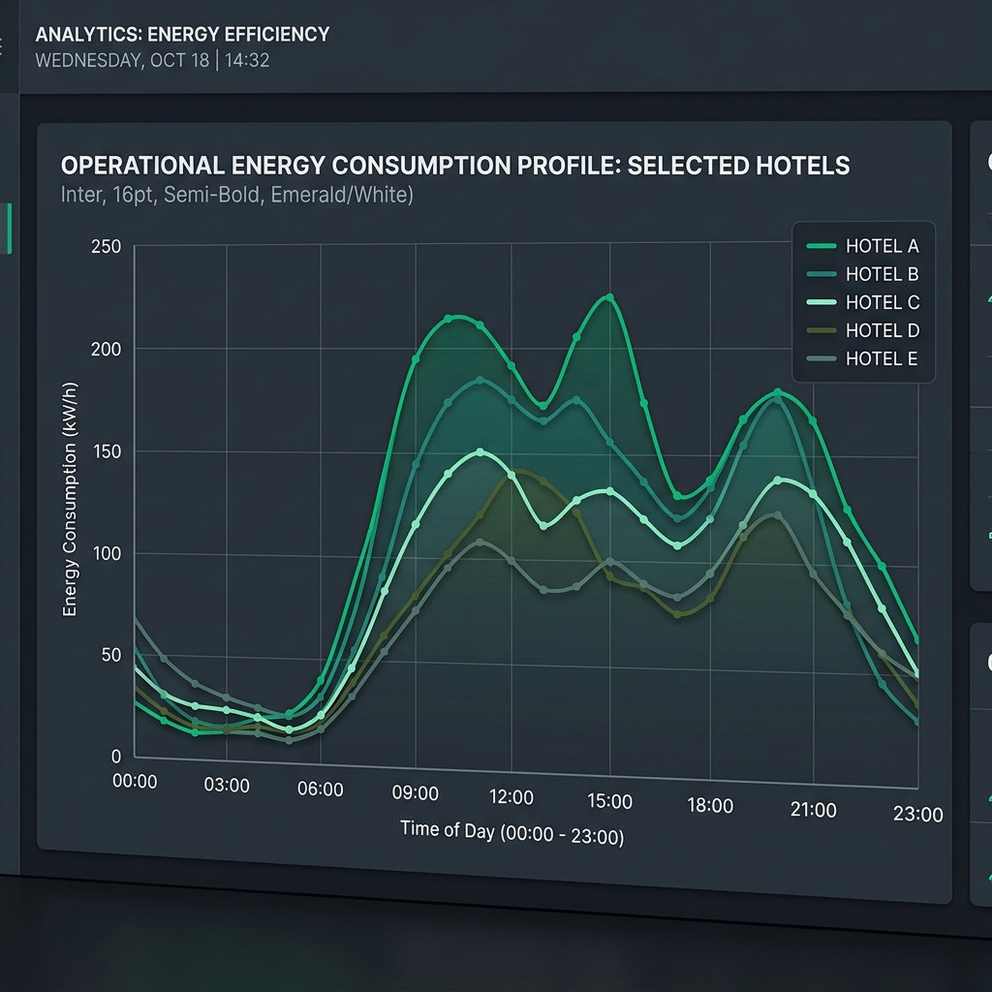Viewport: 992px width, 992px height.
Task: Click the 250 y-axis tick label
Action: click(107, 247)
